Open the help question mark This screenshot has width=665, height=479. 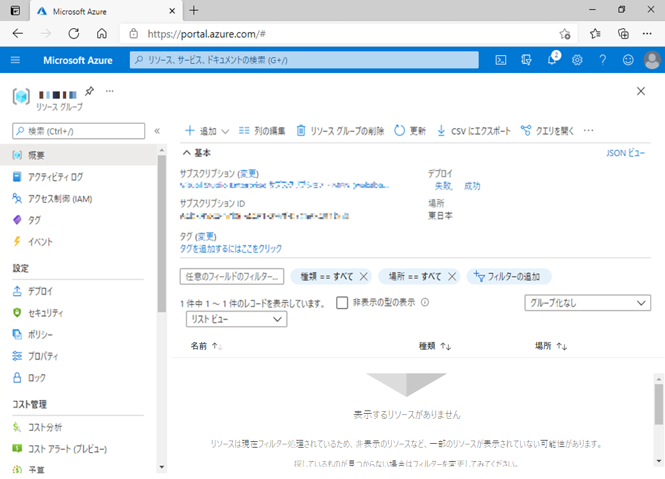pos(603,60)
